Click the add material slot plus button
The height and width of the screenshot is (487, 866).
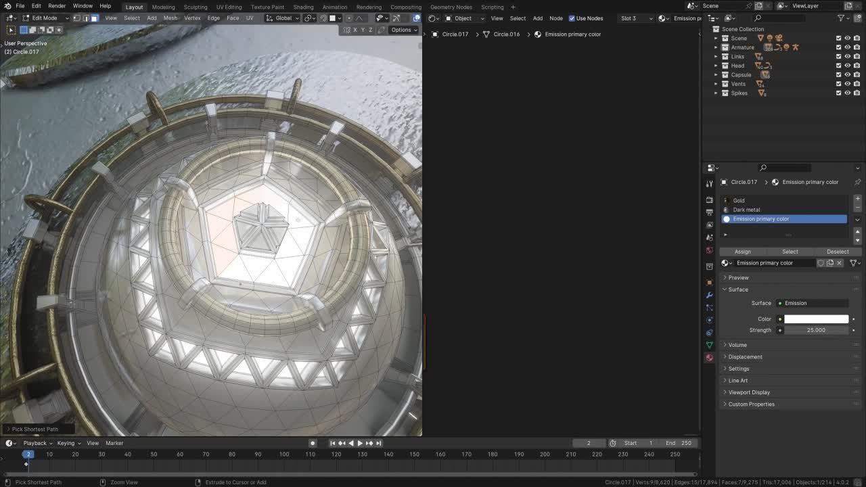pyautogui.click(x=857, y=200)
